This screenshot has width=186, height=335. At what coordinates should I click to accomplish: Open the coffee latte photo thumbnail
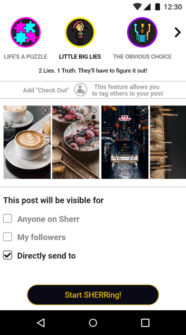coord(27,142)
